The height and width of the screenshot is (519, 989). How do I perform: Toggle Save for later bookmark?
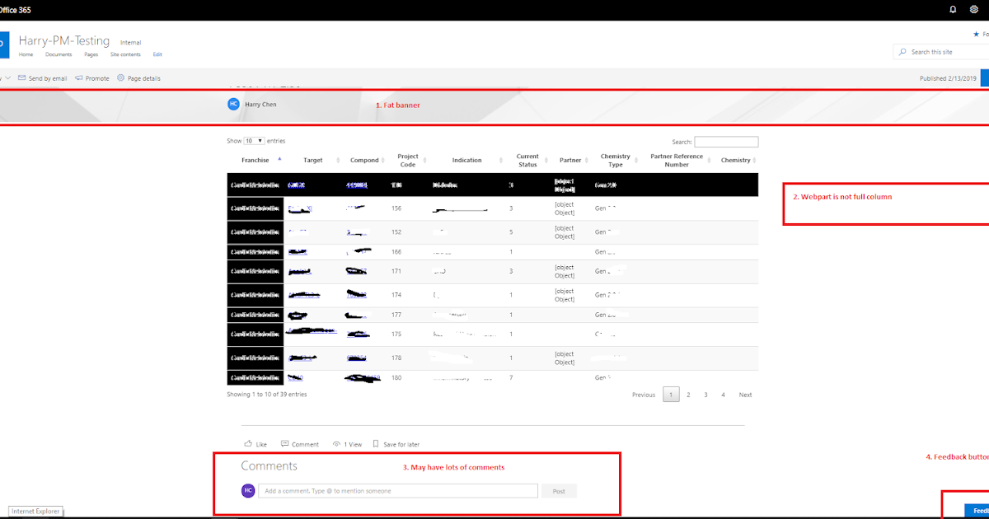(x=375, y=443)
